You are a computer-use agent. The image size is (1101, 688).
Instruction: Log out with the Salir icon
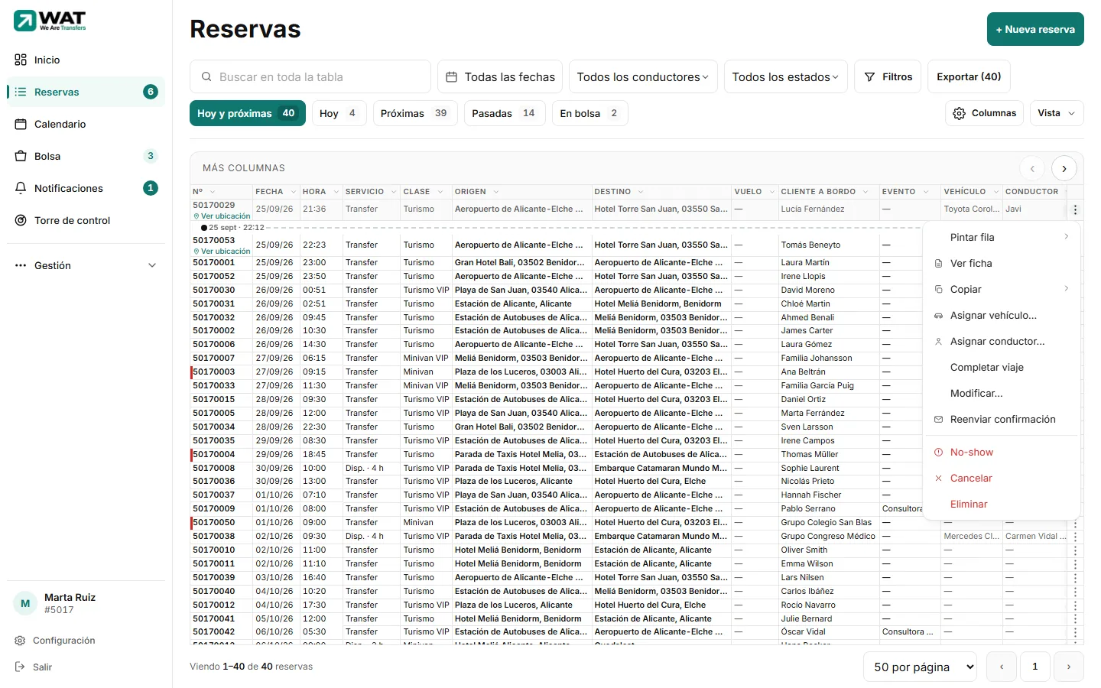tap(20, 667)
